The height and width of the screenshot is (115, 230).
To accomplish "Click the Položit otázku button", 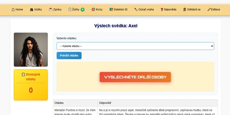I will point(69,56).
